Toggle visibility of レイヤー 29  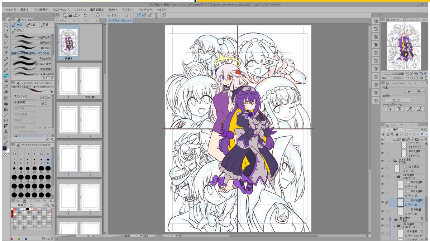[383, 144]
